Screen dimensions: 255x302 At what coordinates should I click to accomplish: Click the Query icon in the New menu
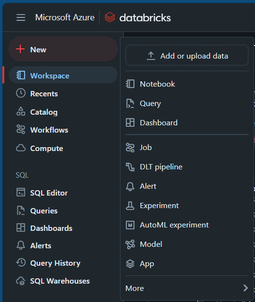tap(130, 104)
